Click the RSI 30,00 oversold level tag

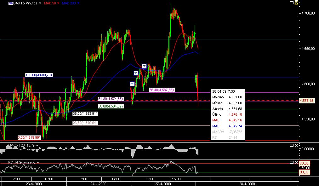[304, 172]
